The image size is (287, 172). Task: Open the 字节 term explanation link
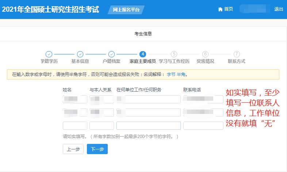point(171,74)
